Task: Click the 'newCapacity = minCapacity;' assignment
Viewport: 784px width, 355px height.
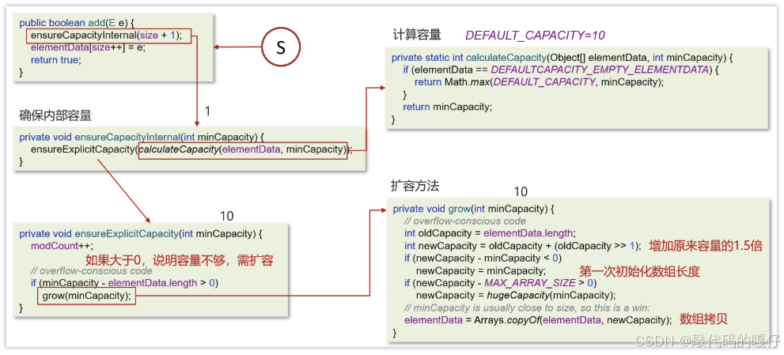Action: point(480,270)
